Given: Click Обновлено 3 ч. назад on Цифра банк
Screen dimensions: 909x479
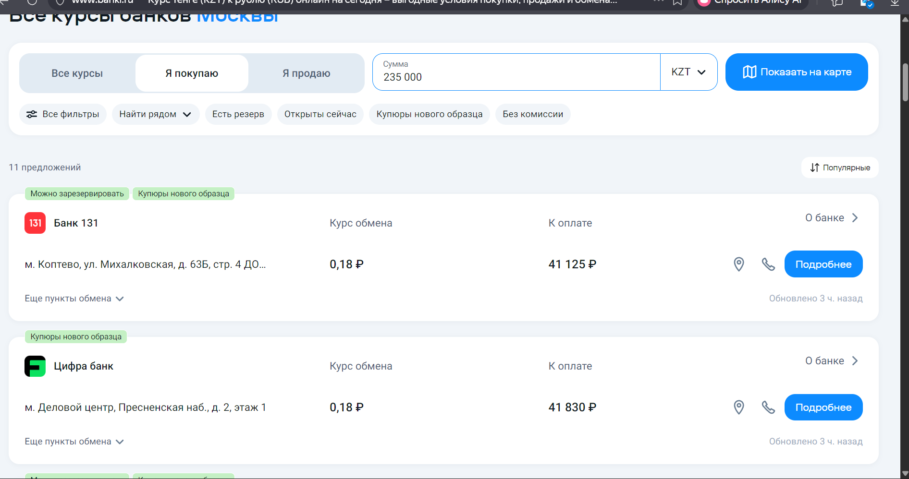Looking at the screenshot, I should [x=816, y=442].
